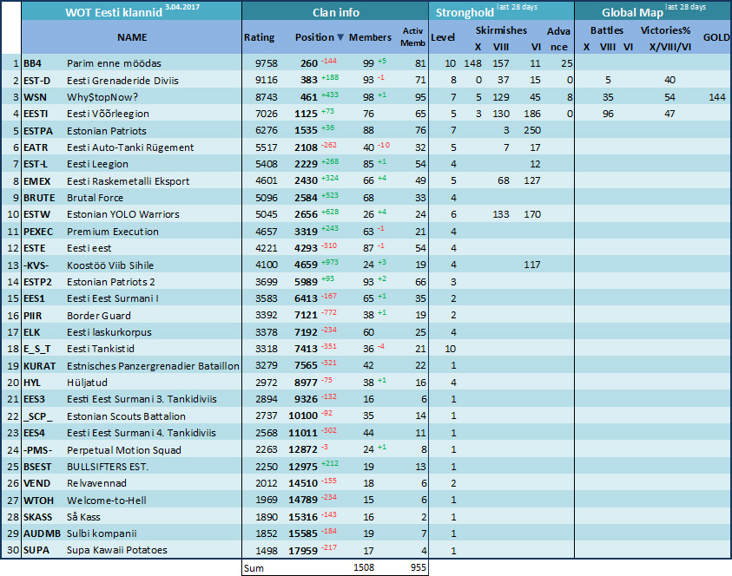Click clan tag 'E_S_T'

[x=36, y=349]
